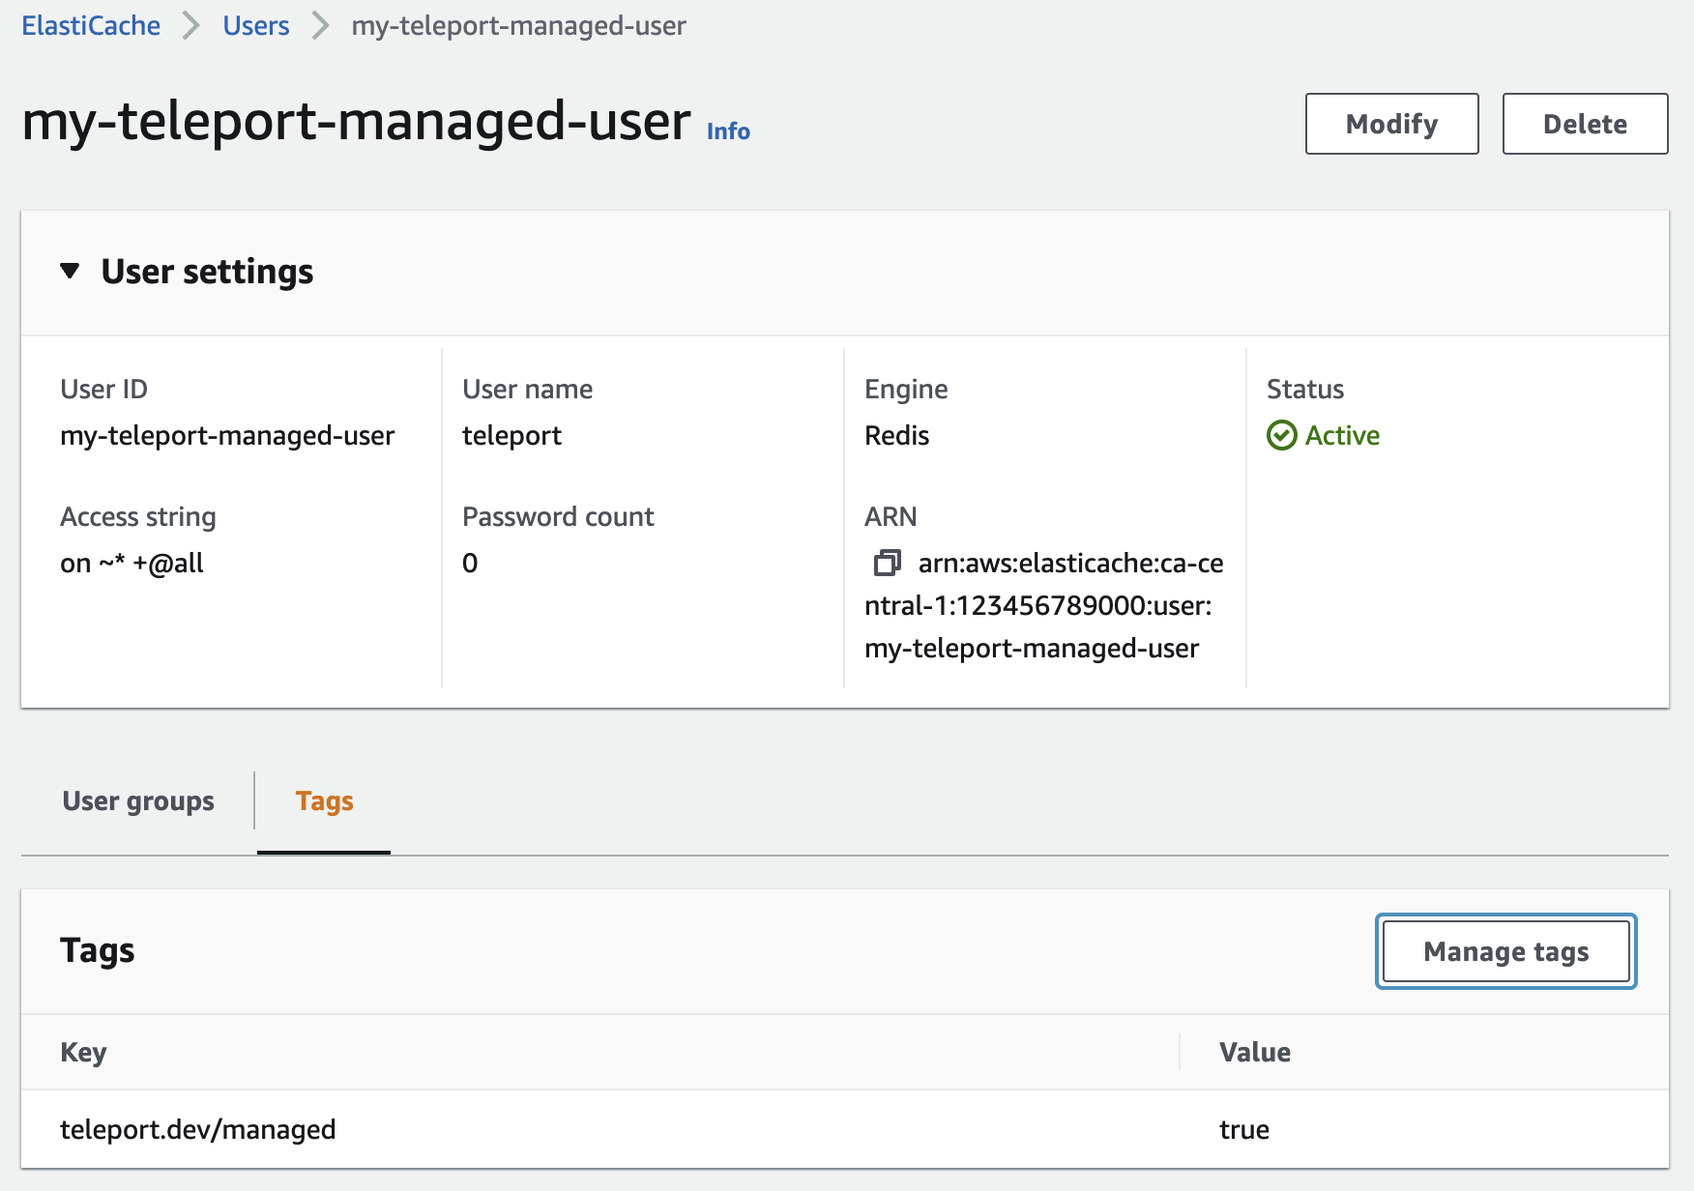The image size is (1694, 1191).
Task: Click the Modify button
Action: 1390,123
